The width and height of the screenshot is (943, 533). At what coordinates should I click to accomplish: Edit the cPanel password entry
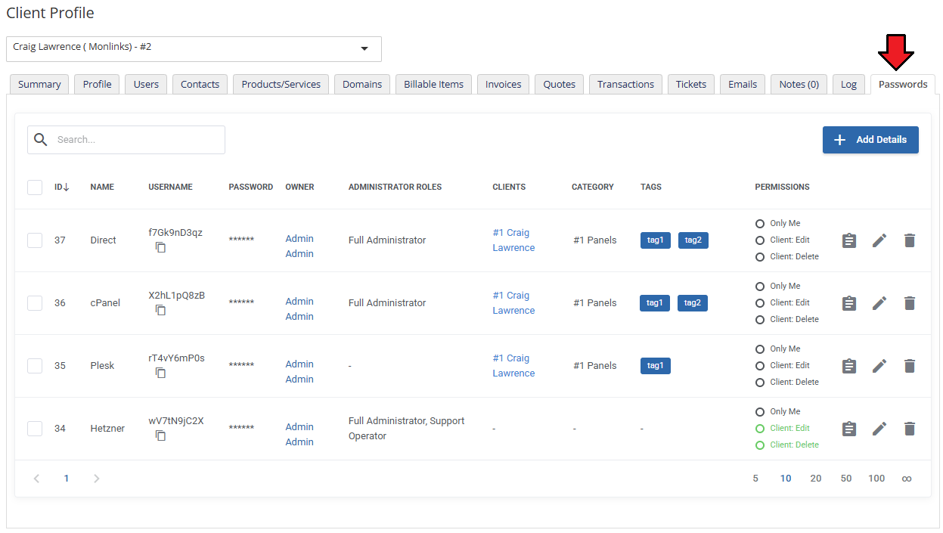(x=879, y=303)
